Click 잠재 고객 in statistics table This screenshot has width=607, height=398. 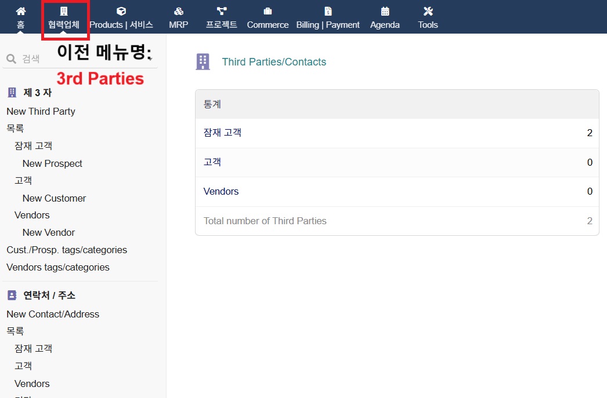point(222,133)
